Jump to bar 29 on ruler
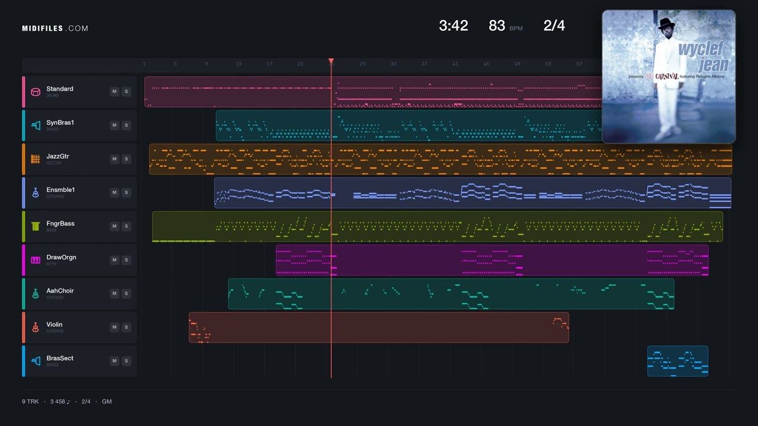Viewport: 758px width, 426px height. click(362, 64)
